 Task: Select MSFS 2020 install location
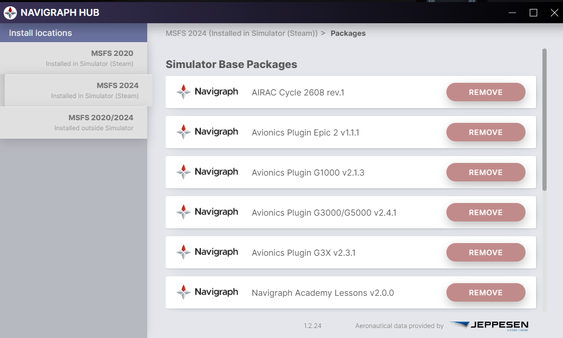pos(73,58)
